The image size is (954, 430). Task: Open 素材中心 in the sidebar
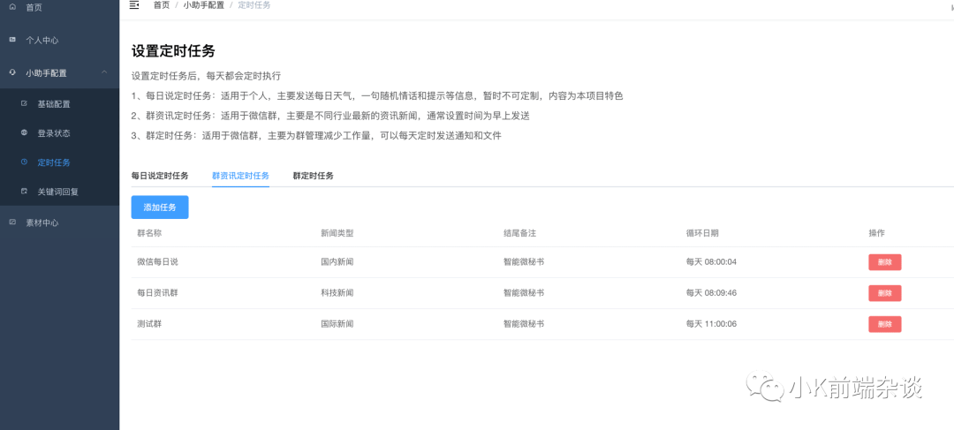42,223
